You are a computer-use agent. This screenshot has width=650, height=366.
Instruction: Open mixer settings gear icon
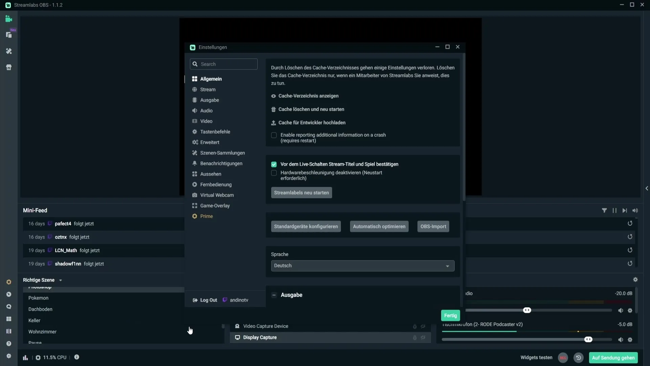coord(635,280)
